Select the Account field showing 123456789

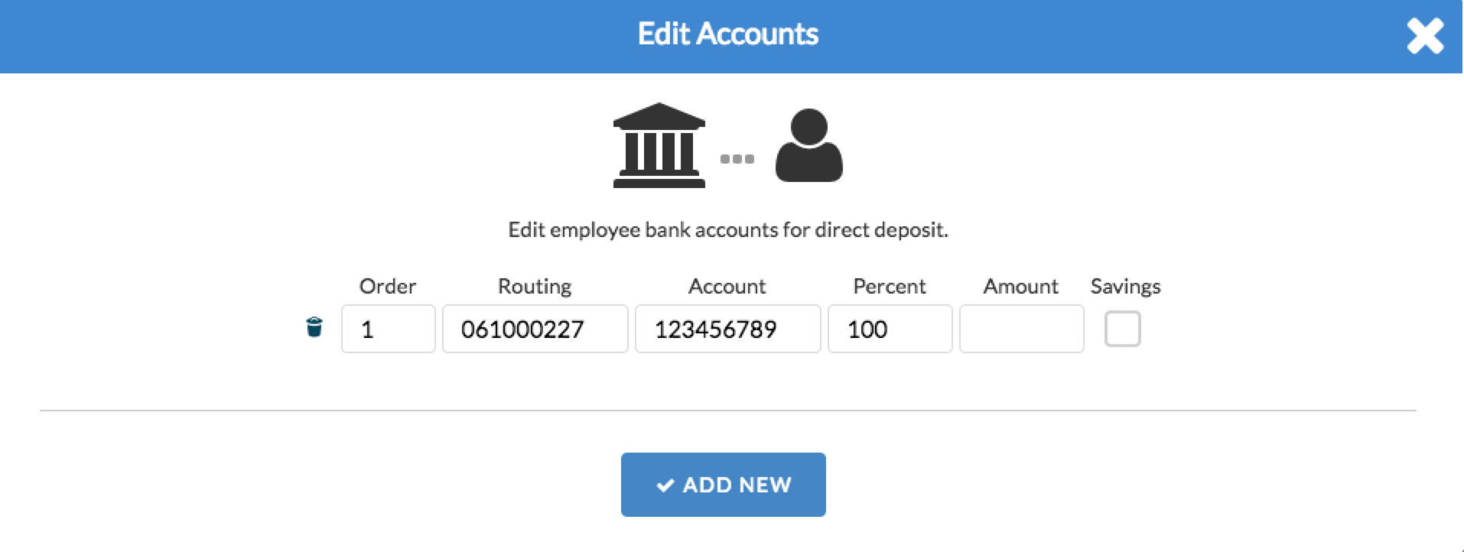(x=727, y=329)
